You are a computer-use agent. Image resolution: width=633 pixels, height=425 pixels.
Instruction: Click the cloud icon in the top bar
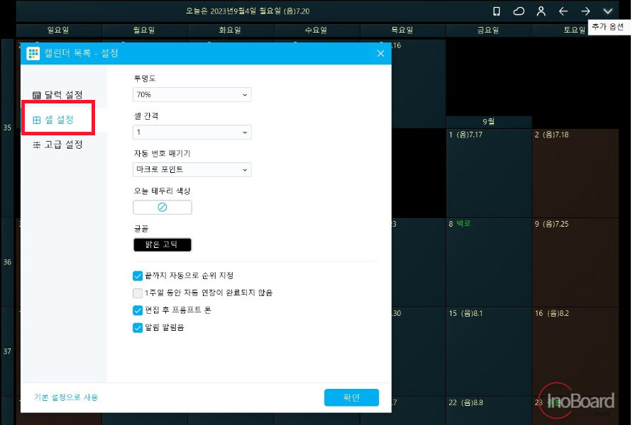[x=519, y=11]
